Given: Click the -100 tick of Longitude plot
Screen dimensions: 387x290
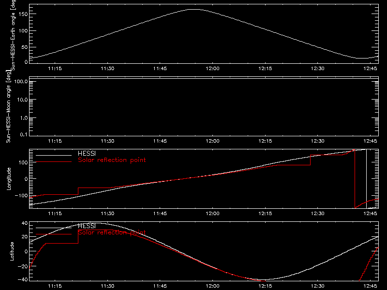Looking at the screenshot, I should tap(21, 195).
